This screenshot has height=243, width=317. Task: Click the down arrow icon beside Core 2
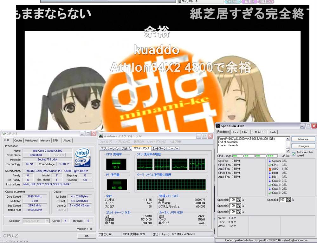(x=270, y=189)
